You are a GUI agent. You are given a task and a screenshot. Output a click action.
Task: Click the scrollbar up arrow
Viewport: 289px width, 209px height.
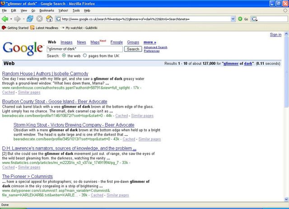tap(286, 34)
